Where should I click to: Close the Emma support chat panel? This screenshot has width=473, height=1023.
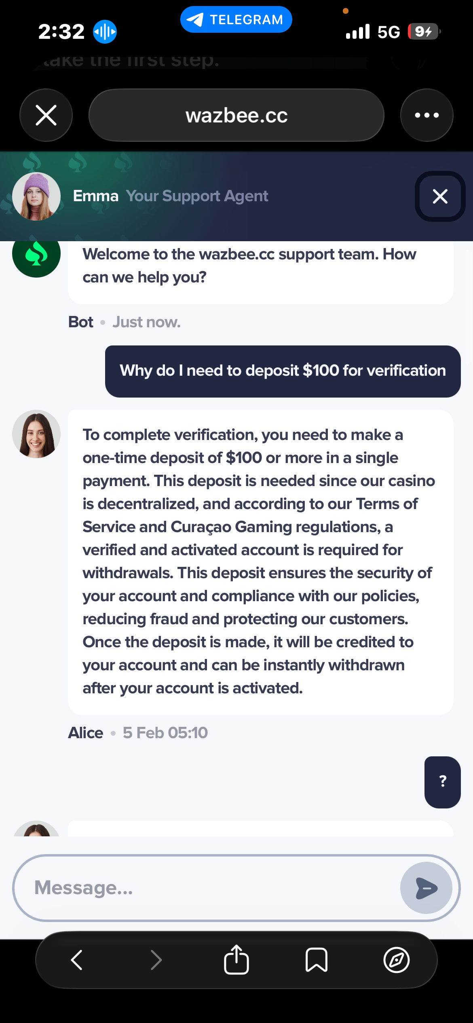440,196
